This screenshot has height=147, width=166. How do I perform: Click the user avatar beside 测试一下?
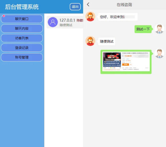tap(159, 29)
